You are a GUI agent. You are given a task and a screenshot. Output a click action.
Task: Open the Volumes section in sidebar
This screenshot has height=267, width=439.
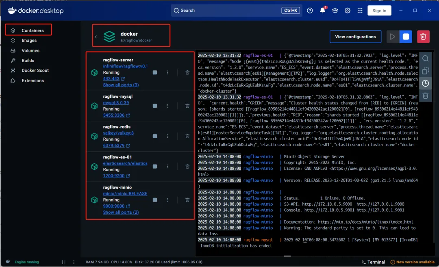30,50
